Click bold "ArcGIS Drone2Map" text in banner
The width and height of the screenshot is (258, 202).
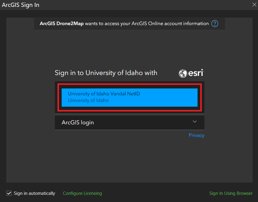(x=62, y=24)
